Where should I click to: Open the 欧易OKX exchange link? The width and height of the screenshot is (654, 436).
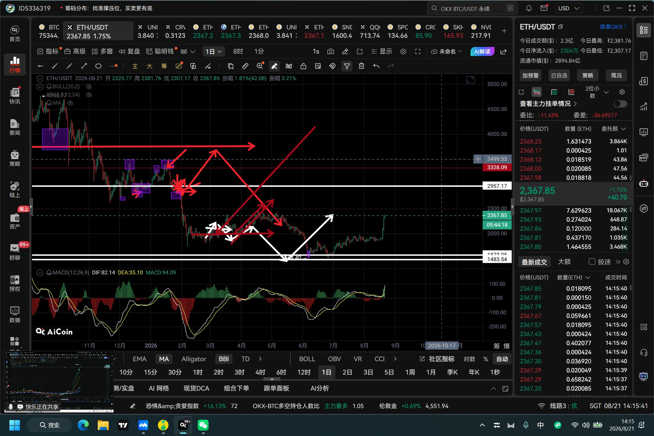point(613,27)
